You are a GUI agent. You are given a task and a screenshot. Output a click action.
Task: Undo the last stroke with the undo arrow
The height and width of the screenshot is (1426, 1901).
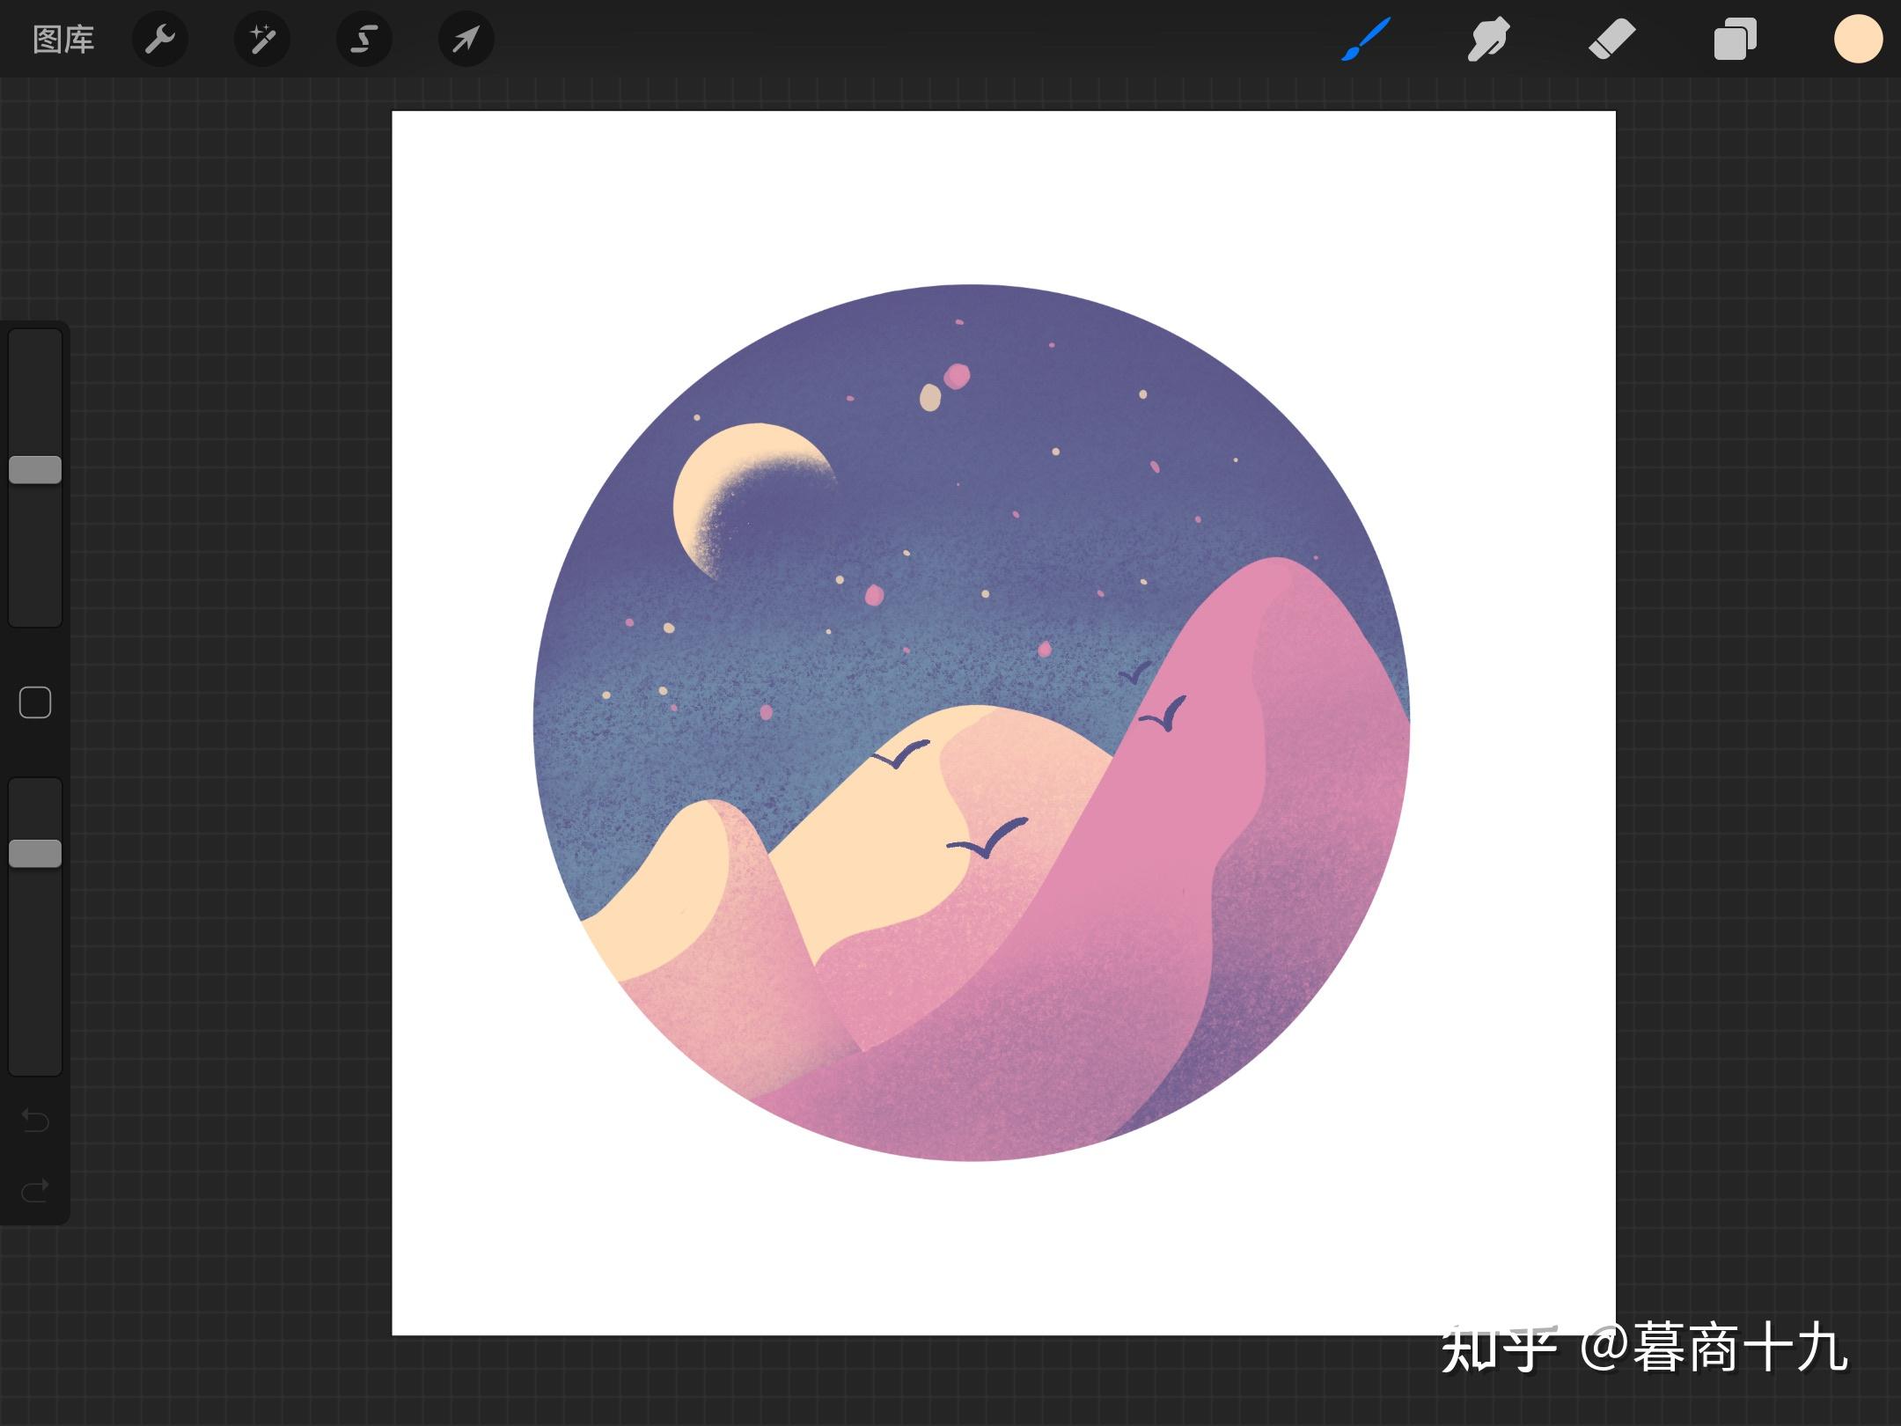click(34, 1121)
